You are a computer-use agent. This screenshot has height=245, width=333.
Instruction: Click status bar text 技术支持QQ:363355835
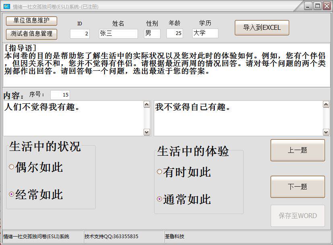pyautogui.click(x=111, y=237)
